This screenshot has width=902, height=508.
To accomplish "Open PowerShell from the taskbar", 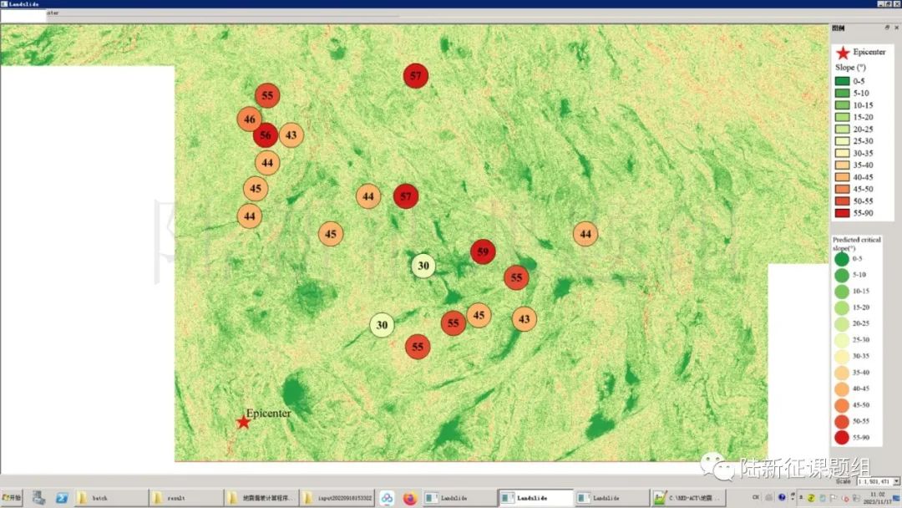I will click(62, 498).
